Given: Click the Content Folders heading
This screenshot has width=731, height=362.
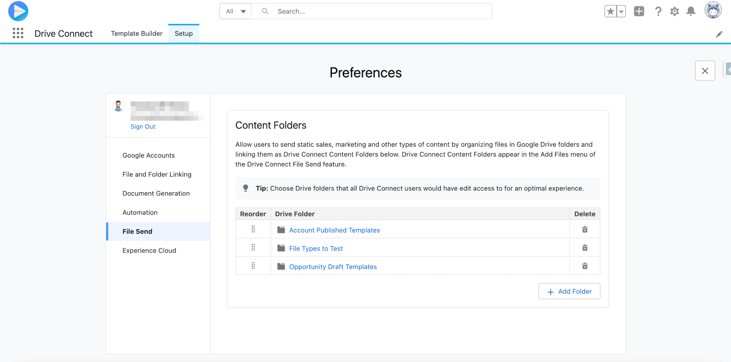Looking at the screenshot, I should click(271, 125).
